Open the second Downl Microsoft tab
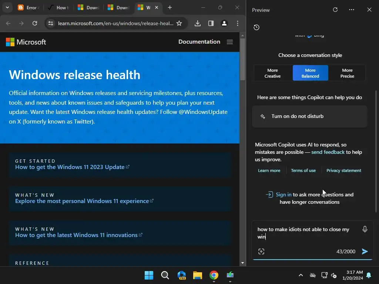 tap(118, 7)
